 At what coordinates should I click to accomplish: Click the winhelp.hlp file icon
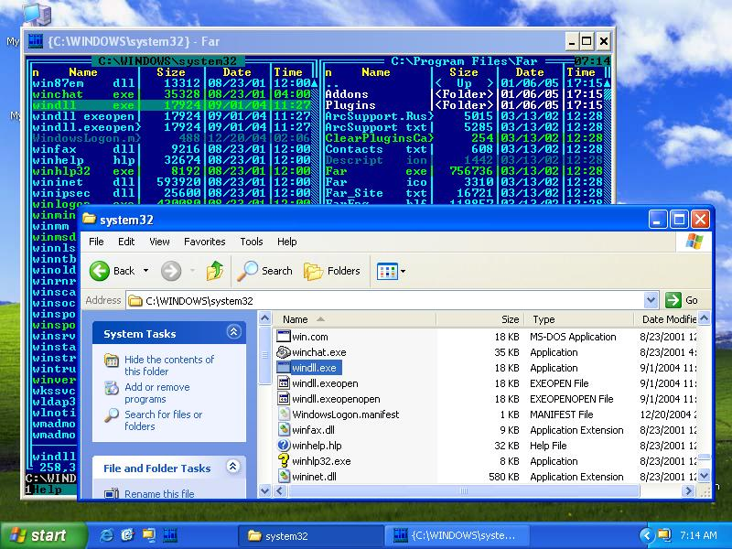[x=284, y=446]
